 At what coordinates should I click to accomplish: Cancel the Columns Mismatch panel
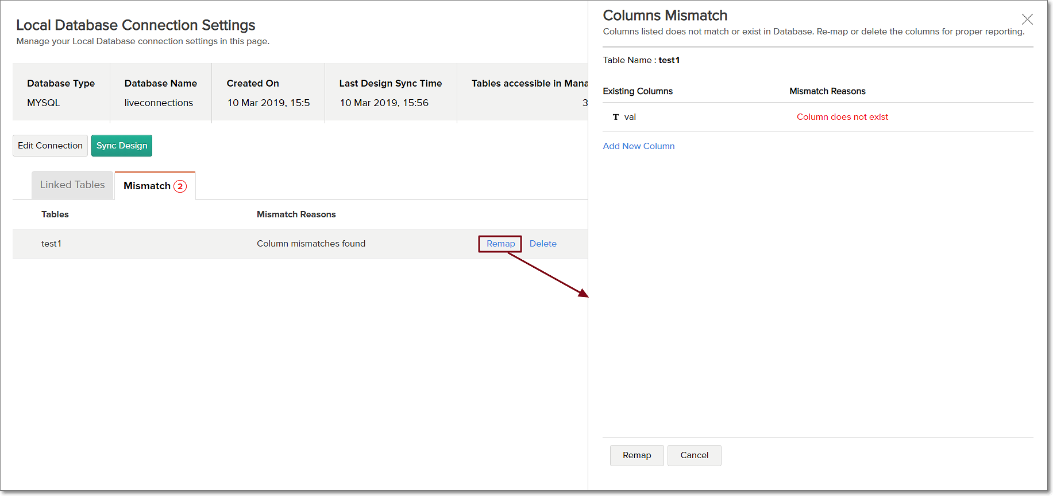click(x=694, y=455)
